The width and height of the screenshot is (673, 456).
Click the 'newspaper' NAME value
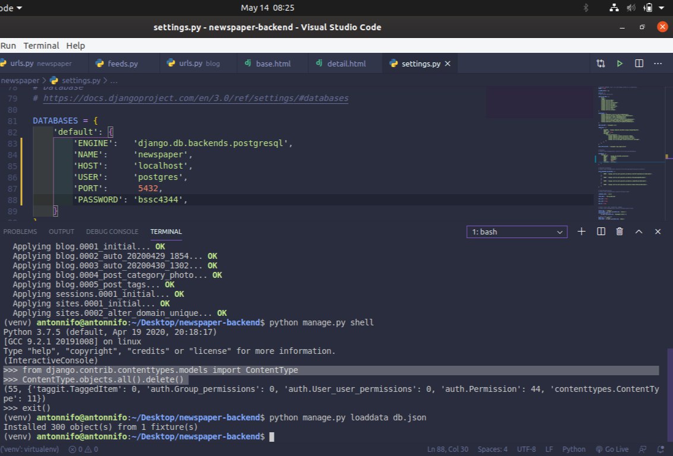[x=160, y=154]
